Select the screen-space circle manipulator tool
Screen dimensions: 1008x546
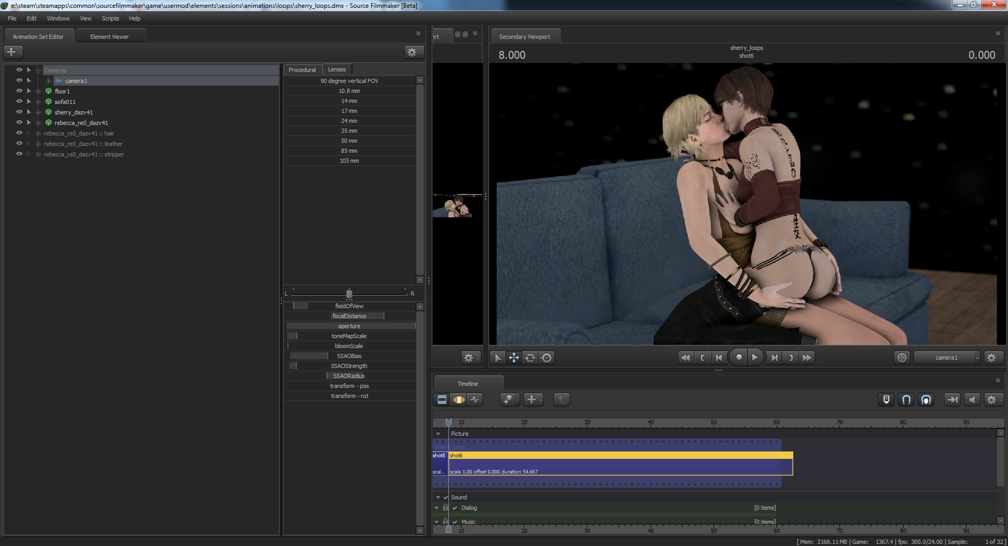click(547, 358)
